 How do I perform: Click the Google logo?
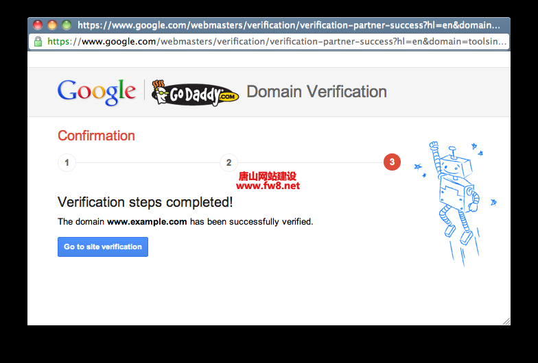[96, 92]
